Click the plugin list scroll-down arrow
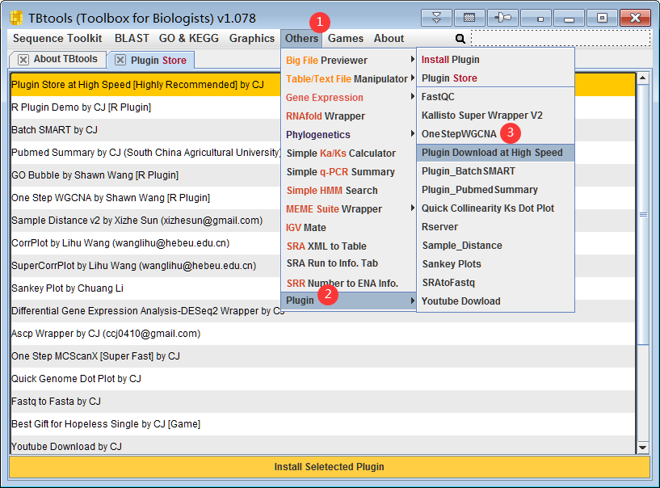 click(643, 448)
